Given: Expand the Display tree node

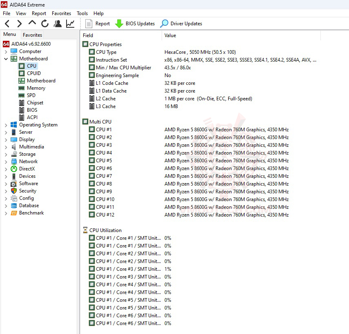Looking at the screenshot, I should click(x=6, y=139).
